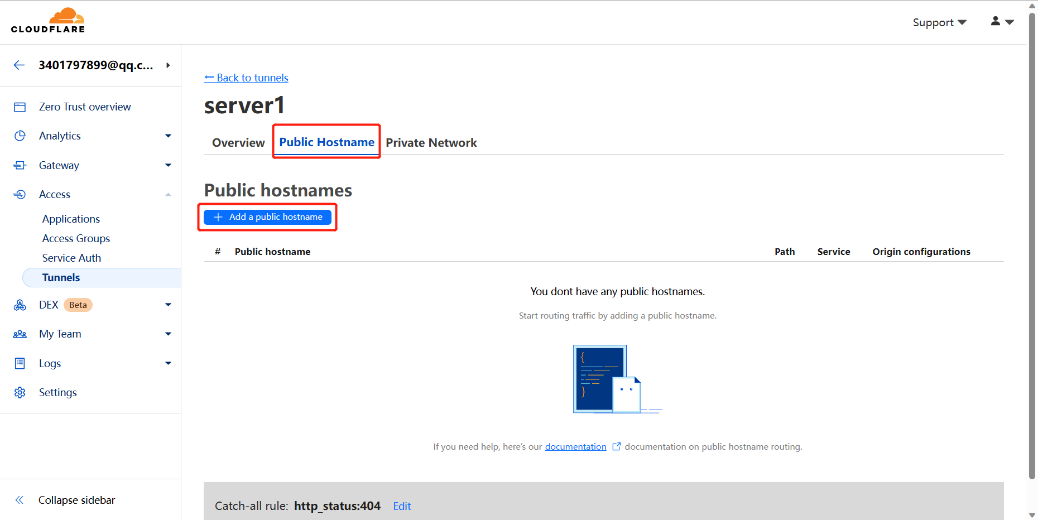Collapse the Access section
This screenshot has width=1038, height=520.
168,195
